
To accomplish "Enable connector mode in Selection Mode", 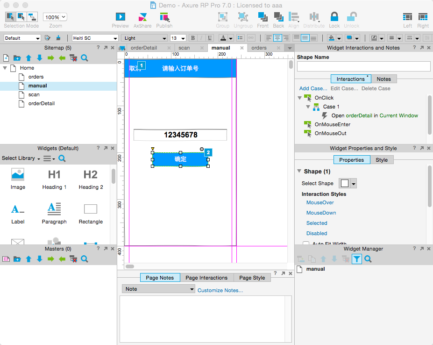I will point(32,17).
